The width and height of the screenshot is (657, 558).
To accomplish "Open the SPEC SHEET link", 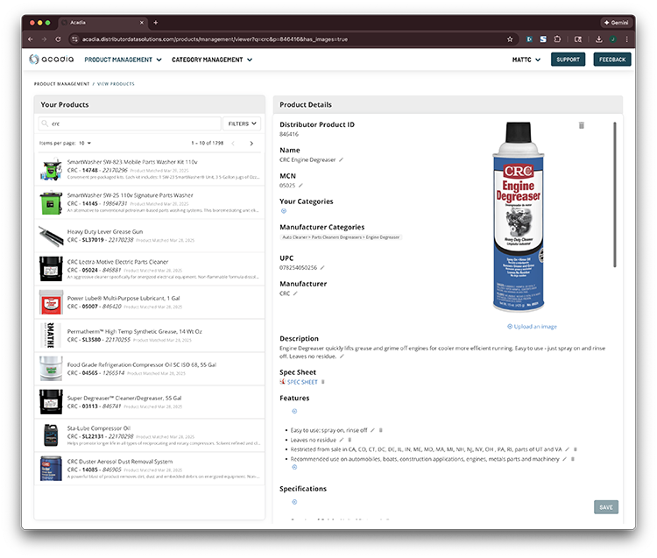I will 302,382.
